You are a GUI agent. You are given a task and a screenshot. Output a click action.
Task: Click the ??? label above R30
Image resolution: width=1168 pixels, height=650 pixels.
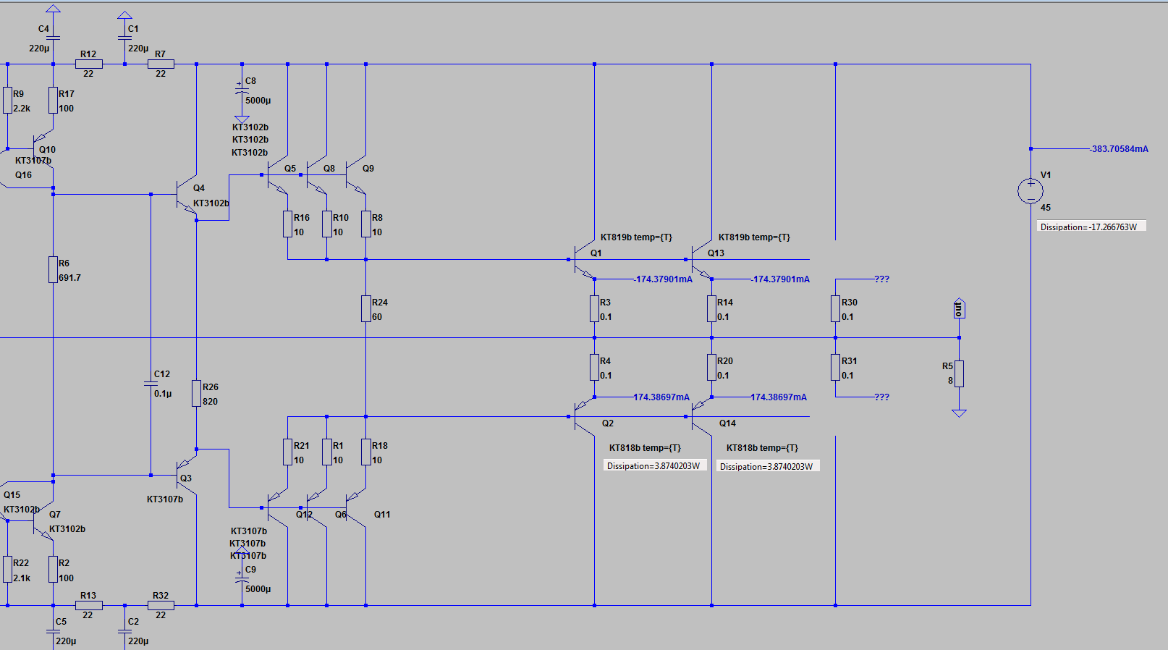(x=881, y=279)
